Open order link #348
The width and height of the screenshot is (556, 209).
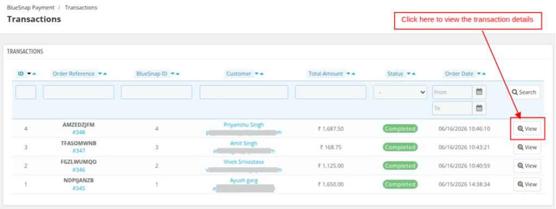pyautogui.click(x=79, y=132)
